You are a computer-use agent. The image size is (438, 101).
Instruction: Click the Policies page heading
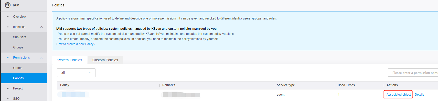tap(58, 5)
